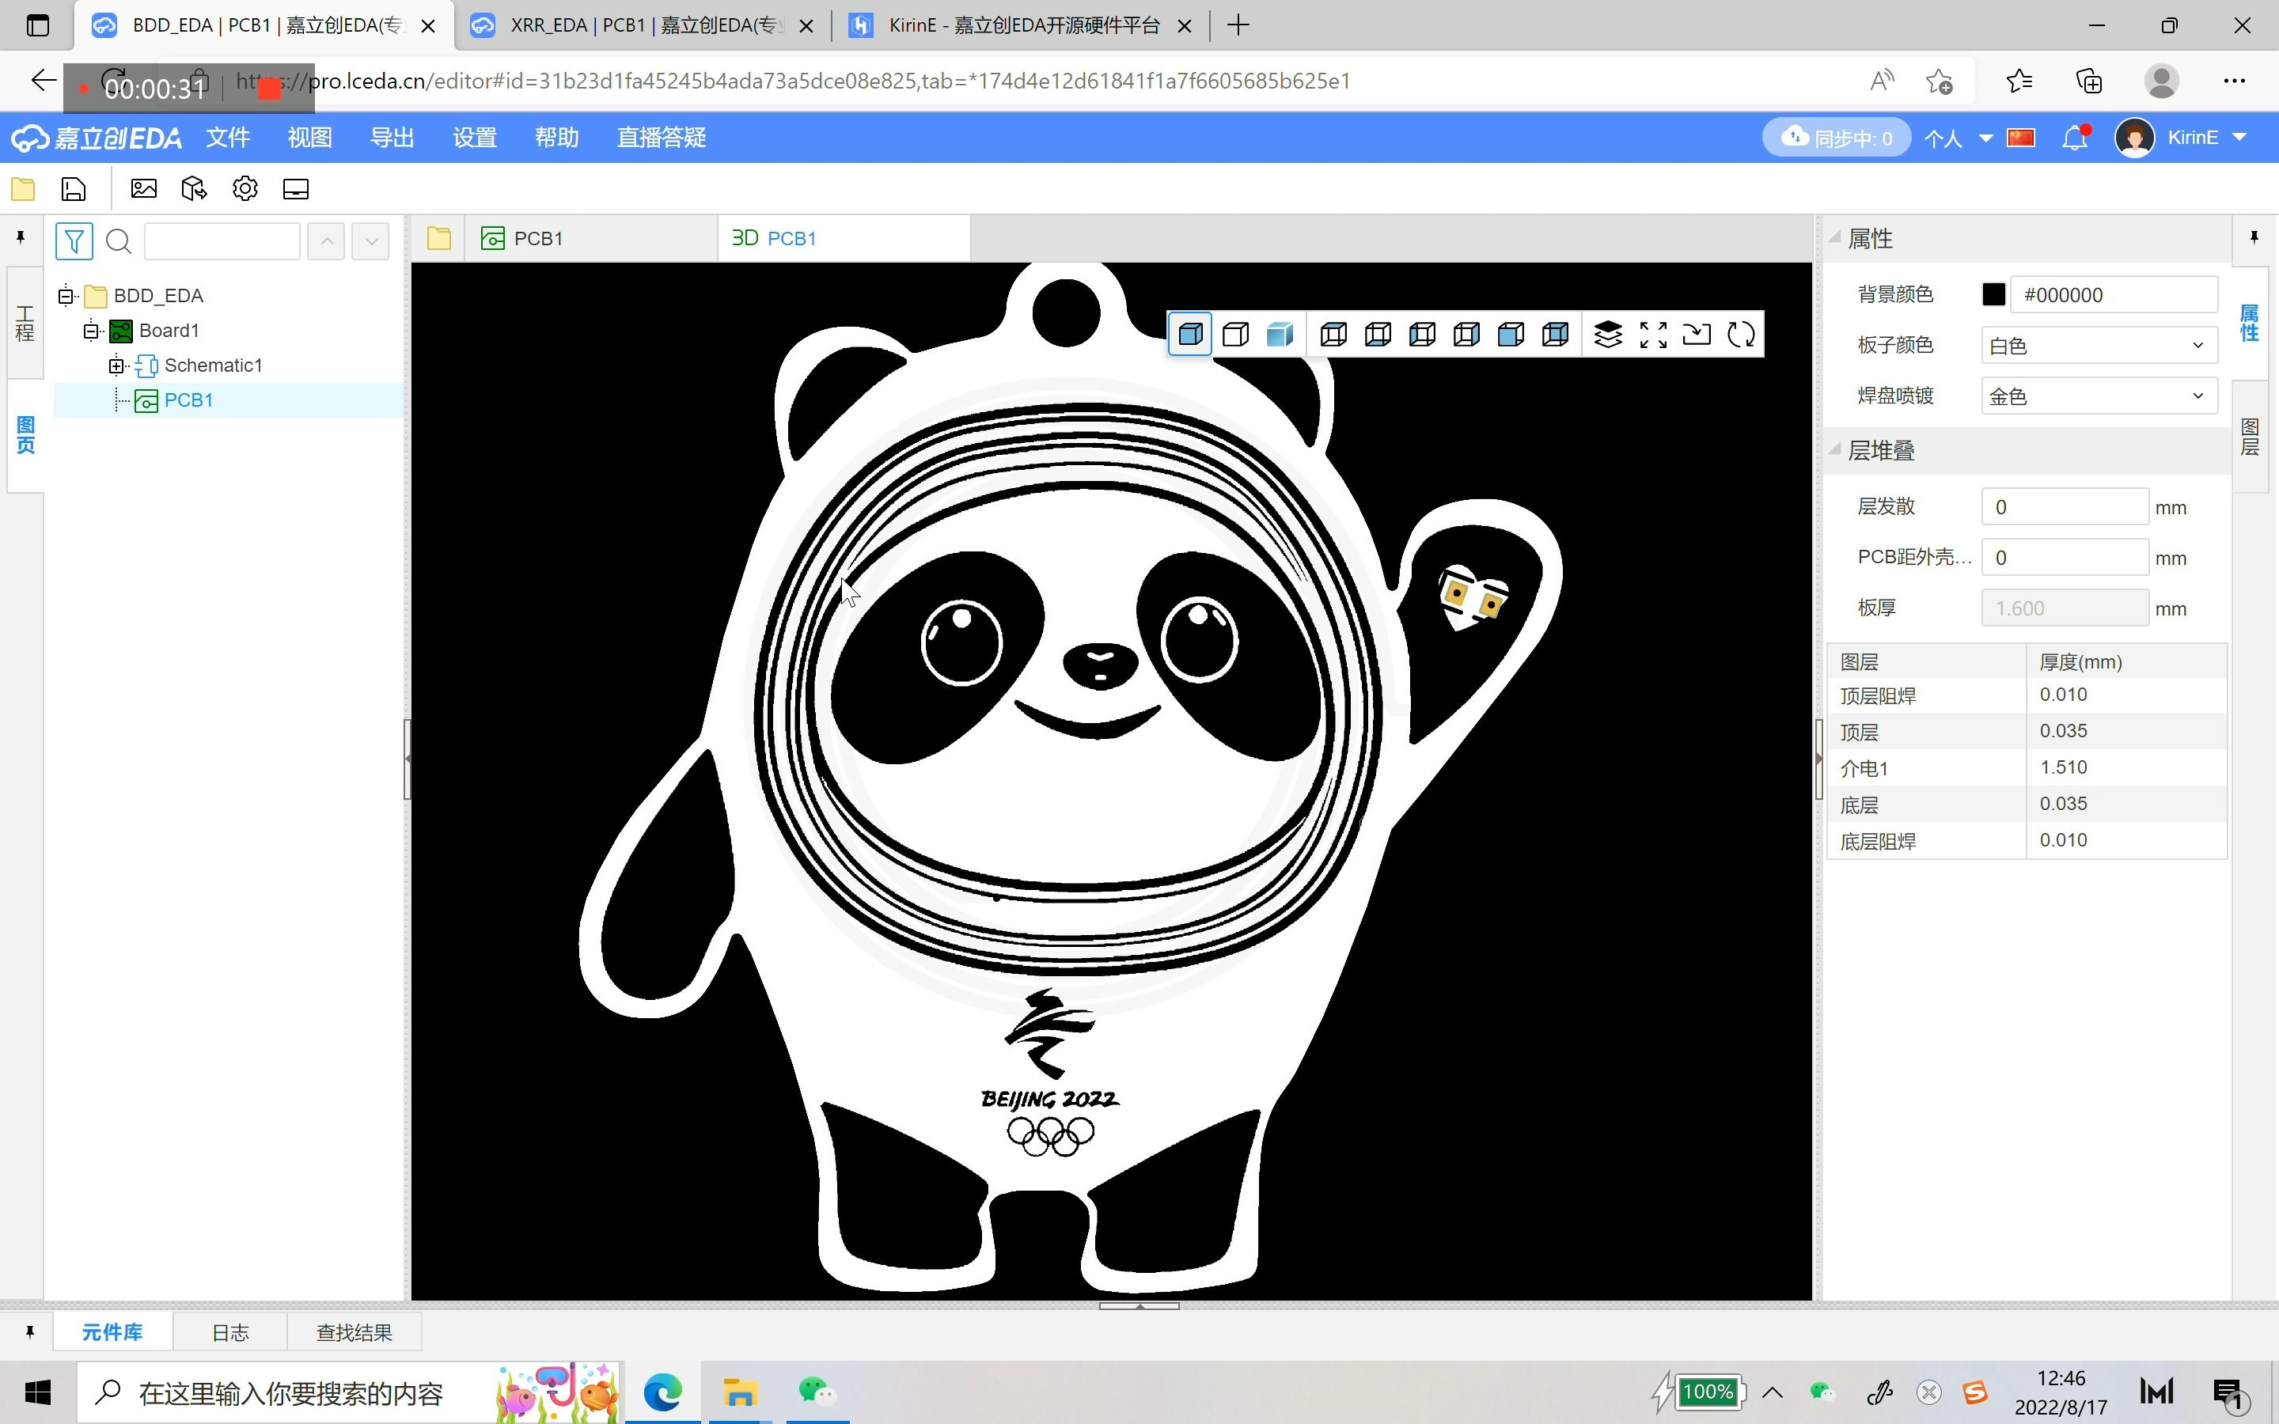Click the PCB距外壳 distance input field
Screen dimensions: 2279x1424
[x=2065, y=558]
